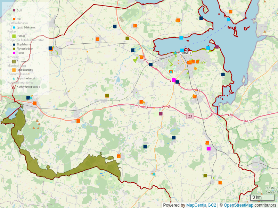Viewport: 278px width, 208px height.
Task: Click the route 23 road shield
Action: [189, 116]
